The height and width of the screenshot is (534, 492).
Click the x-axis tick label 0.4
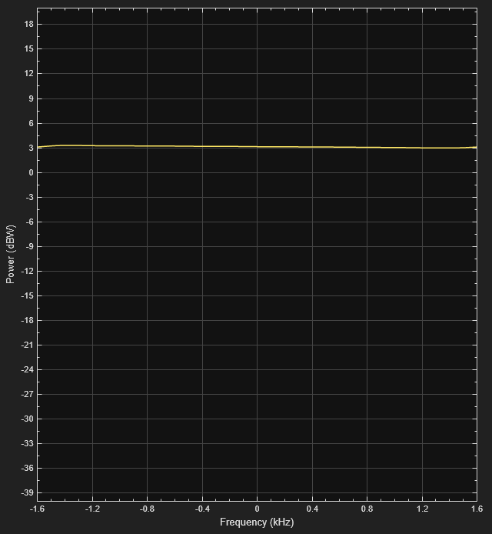pyautogui.click(x=312, y=509)
